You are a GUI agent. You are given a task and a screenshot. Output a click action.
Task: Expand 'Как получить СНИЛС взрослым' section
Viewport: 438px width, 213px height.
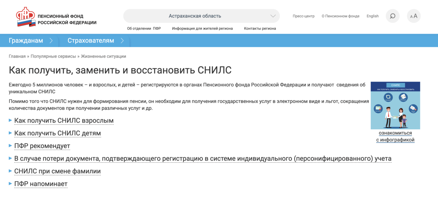click(x=64, y=121)
